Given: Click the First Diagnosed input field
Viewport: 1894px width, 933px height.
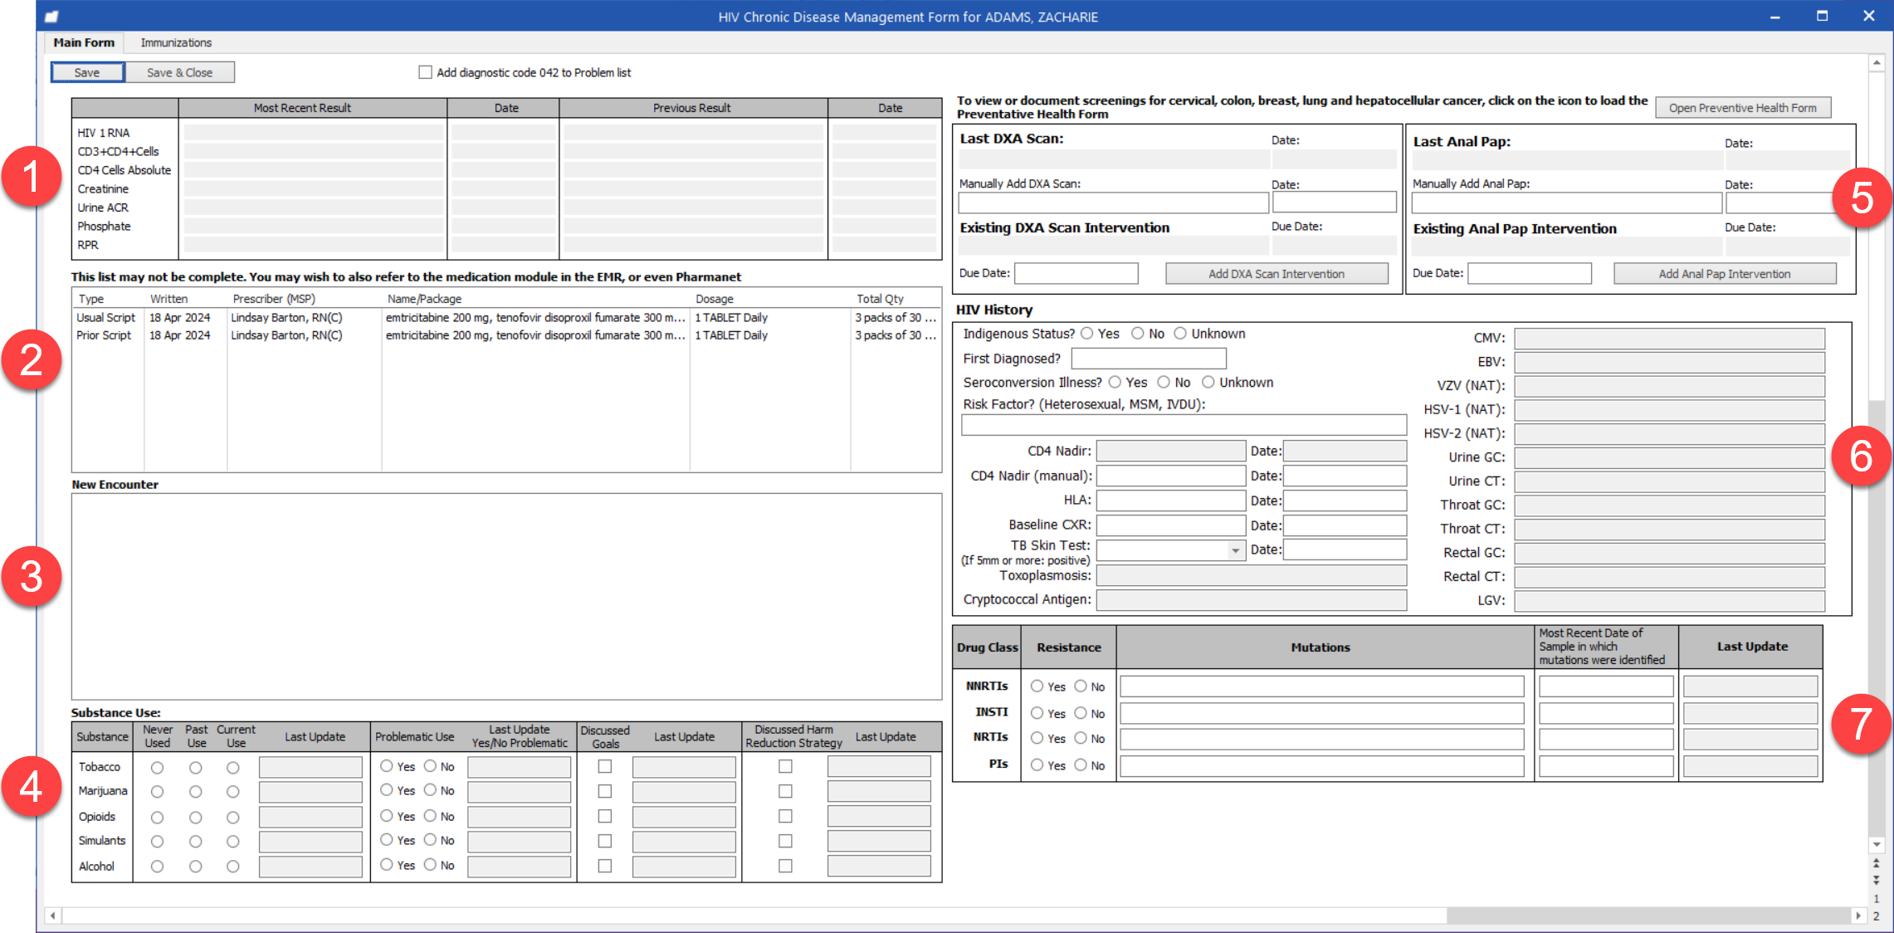Looking at the screenshot, I should click(x=1148, y=359).
